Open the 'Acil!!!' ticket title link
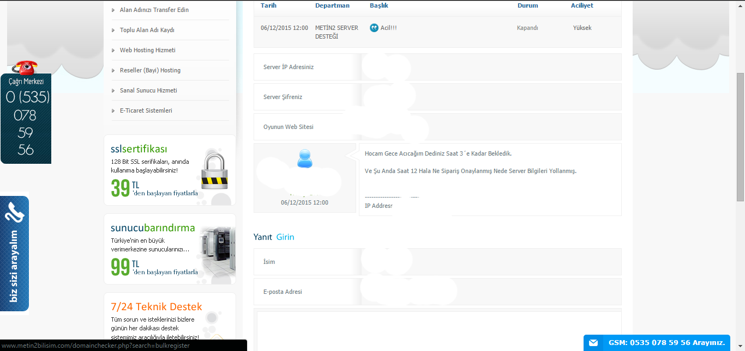Screen dimensions: 745x351 [389, 28]
